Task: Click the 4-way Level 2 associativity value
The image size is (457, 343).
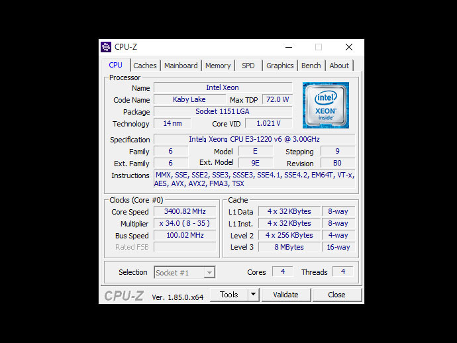Action: 338,235
